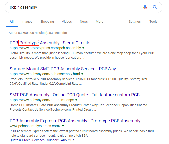
Task: Open search Settings
Action: (135, 22)
